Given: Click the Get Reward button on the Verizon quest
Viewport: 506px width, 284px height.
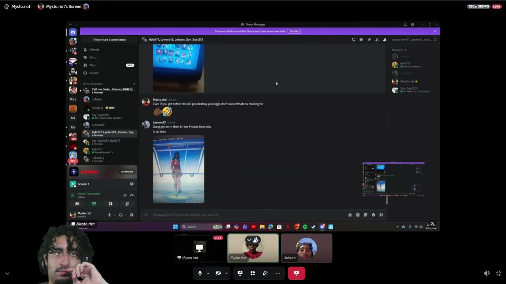Looking at the screenshot, I should 127,172.
